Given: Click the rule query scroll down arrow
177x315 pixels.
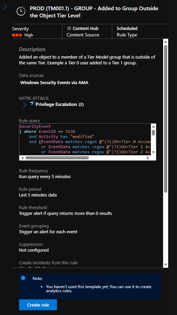Looking at the screenshot, I should coord(153,152).
